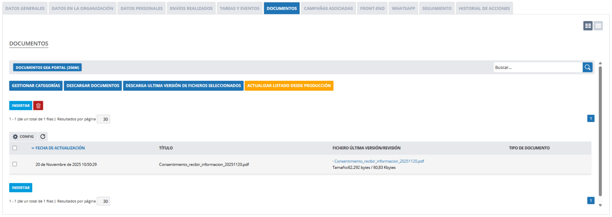Click scrollbar down arrow

pos(600,205)
